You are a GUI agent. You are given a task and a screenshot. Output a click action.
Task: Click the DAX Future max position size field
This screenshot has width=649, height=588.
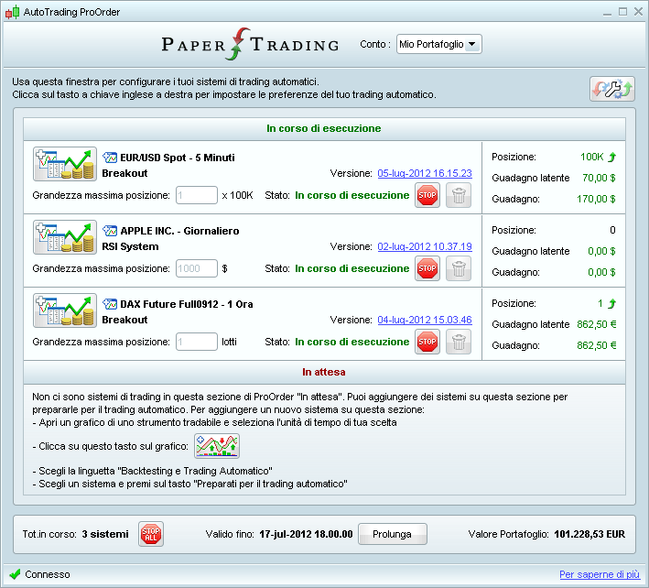197,342
